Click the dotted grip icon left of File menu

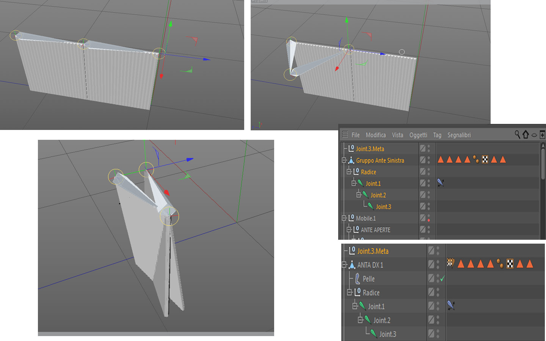(x=345, y=135)
